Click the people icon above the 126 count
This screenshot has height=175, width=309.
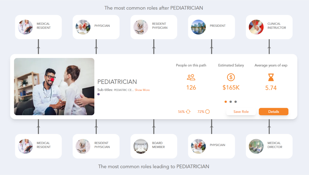191,77
